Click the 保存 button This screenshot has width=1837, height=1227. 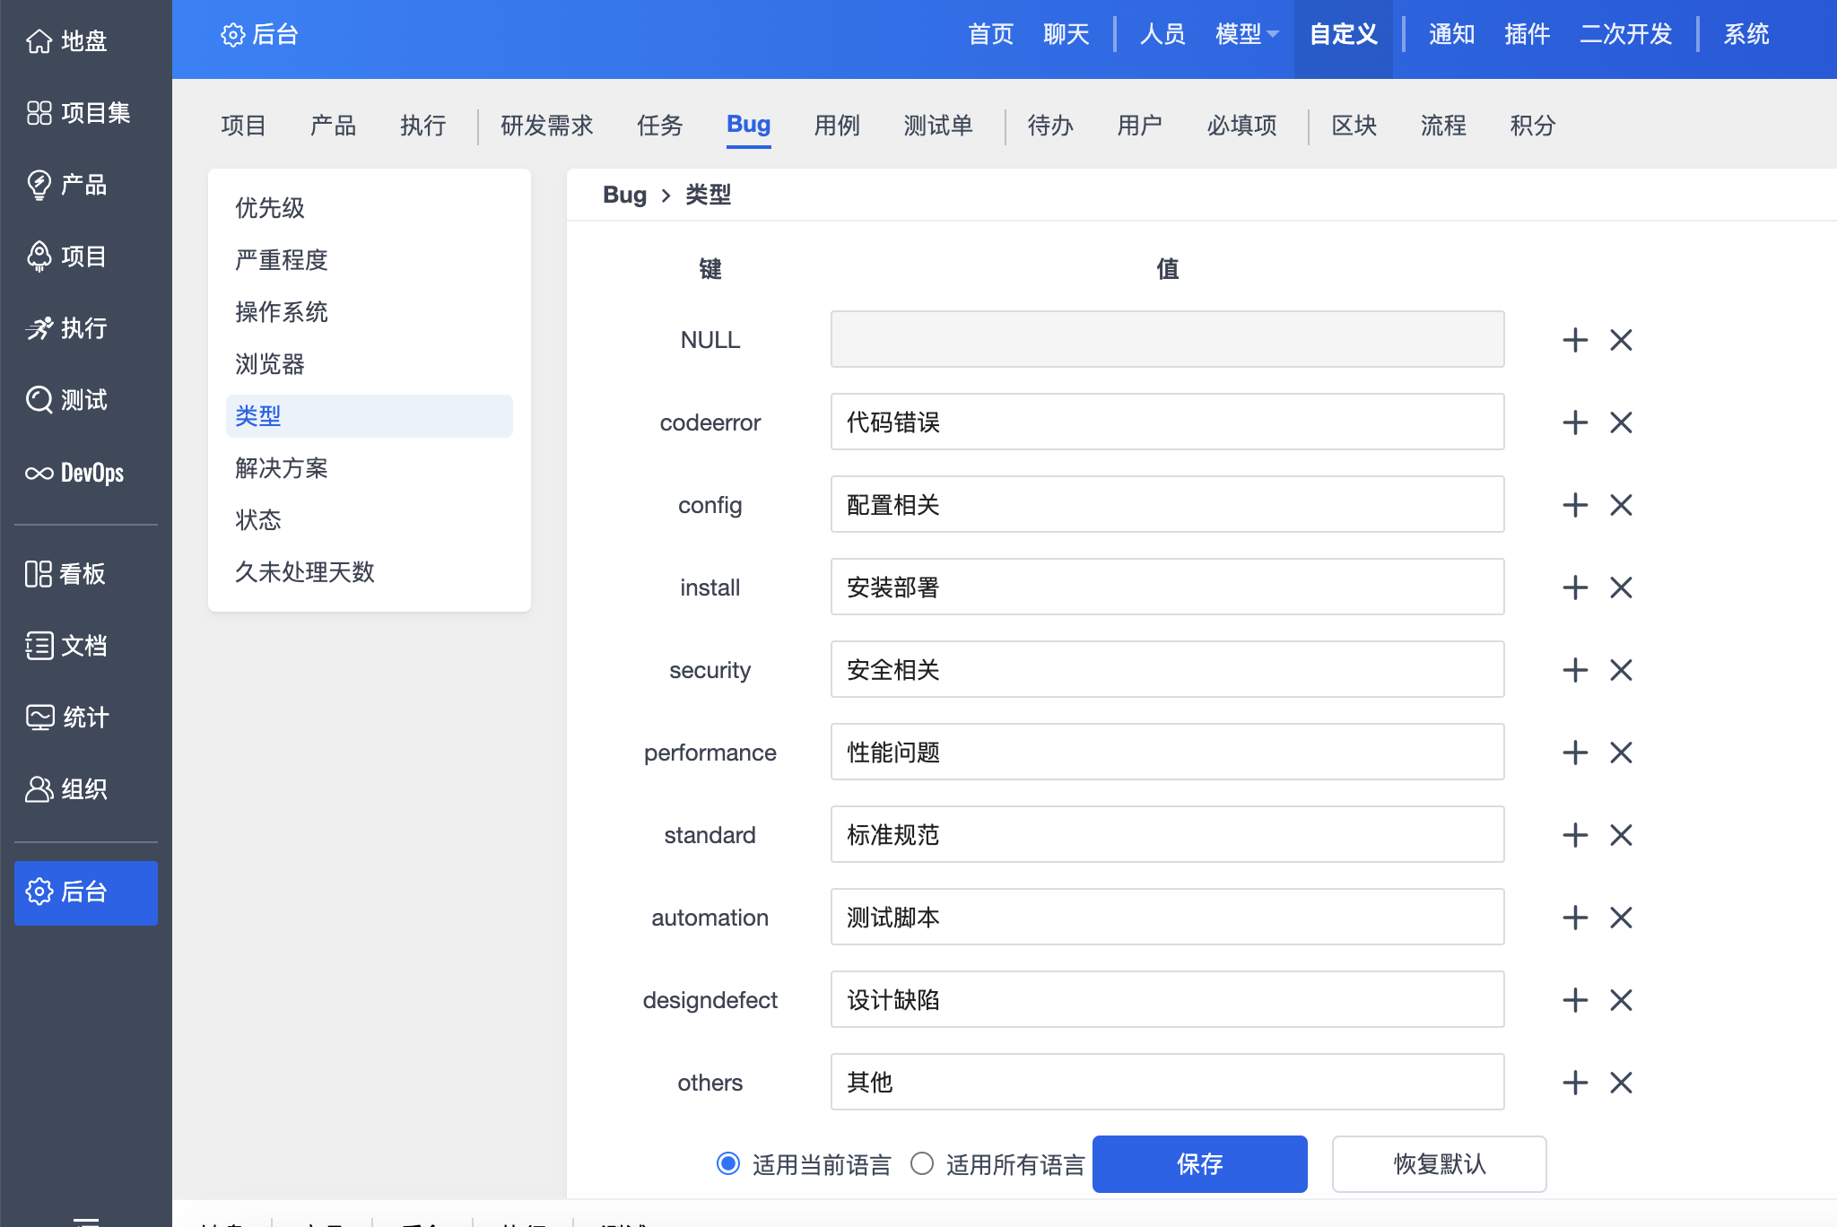pos(1200,1164)
